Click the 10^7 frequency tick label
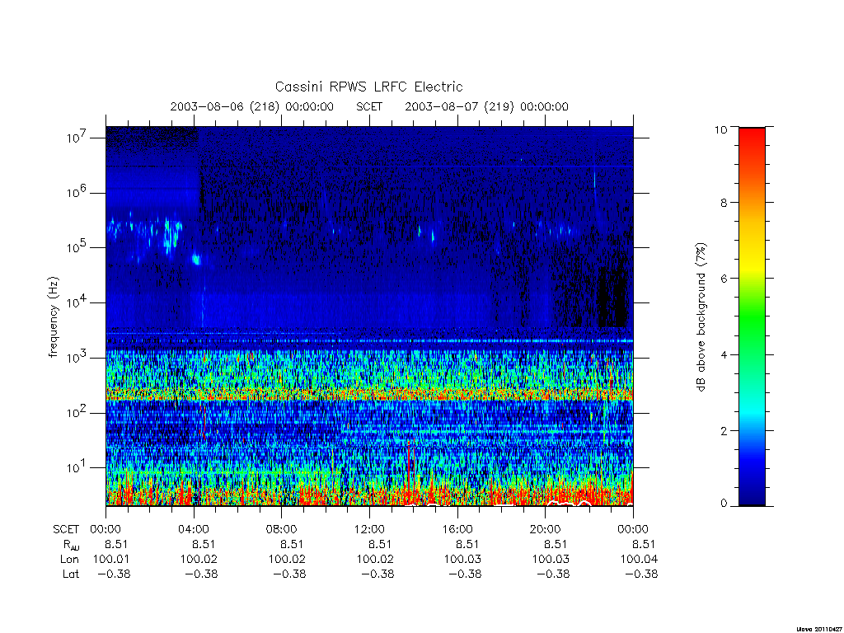The image size is (844, 633). pyautogui.click(x=77, y=138)
